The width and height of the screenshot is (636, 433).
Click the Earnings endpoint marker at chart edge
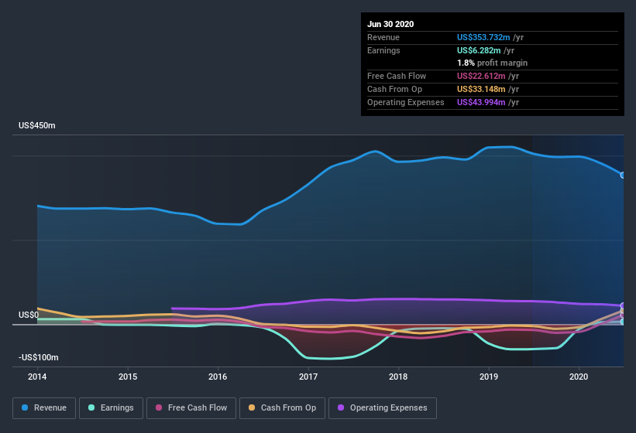coord(623,322)
